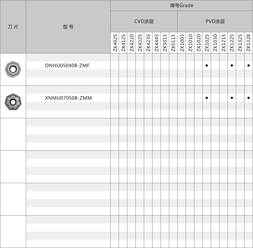Click the heptagonal XNMU insert image
Image resolution: width=253 pixels, height=248 pixels.
(13, 102)
